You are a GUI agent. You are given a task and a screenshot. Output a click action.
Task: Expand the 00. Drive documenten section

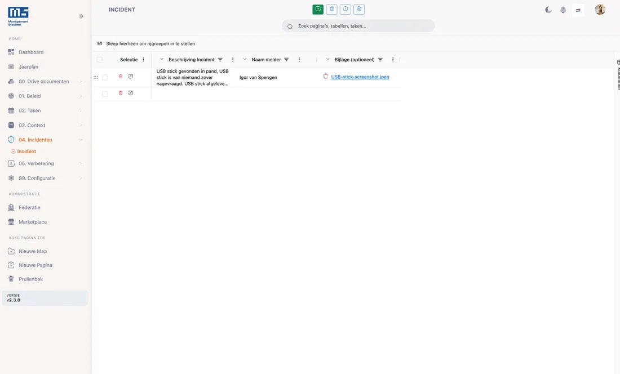pyautogui.click(x=45, y=81)
